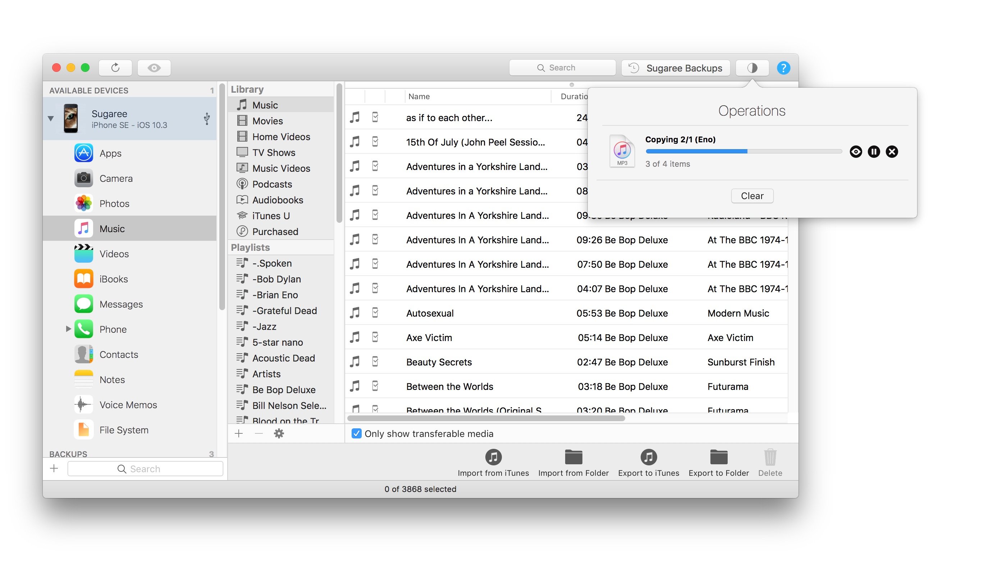Image resolution: width=984 pixels, height=580 pixels.
Task: Reveal the copying item with eye icon
Action: [856, 152]
